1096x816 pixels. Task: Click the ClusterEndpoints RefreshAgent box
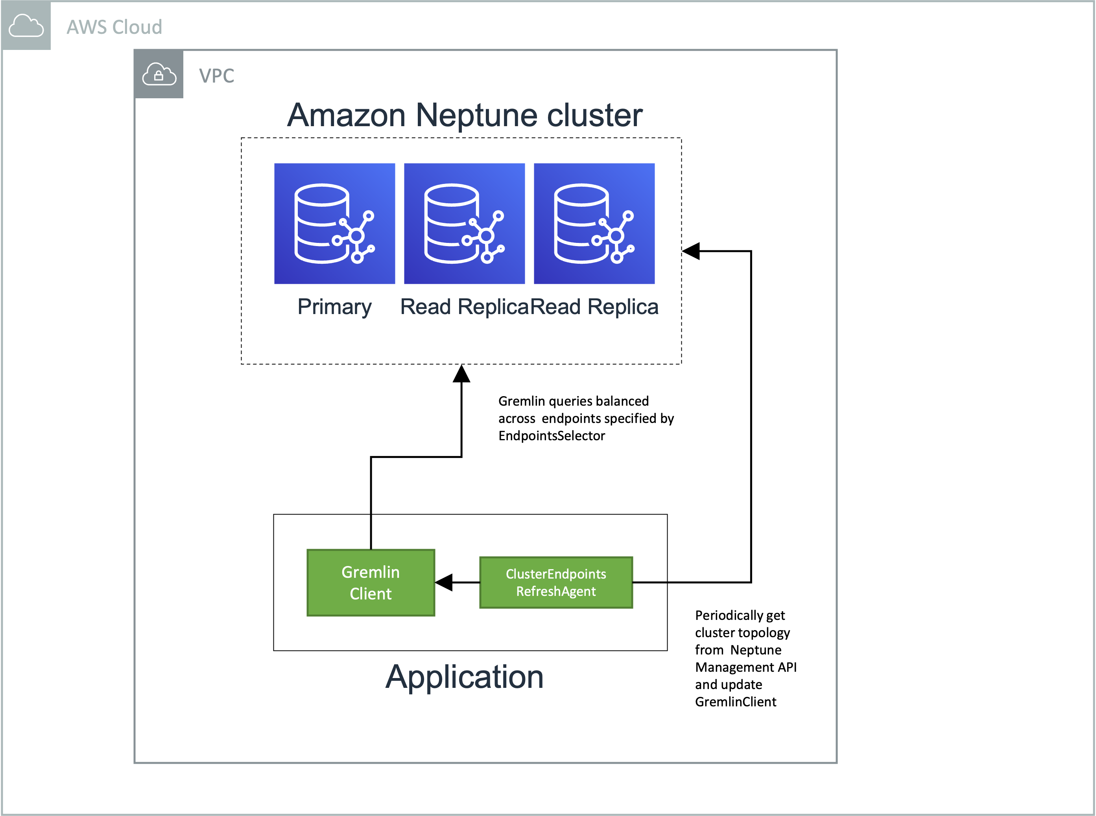[x=556, y=583]
